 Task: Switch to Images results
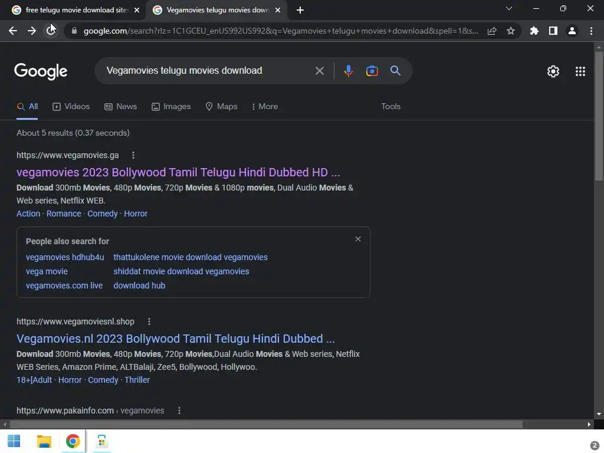pyautogui.click(x=171, y=107)
